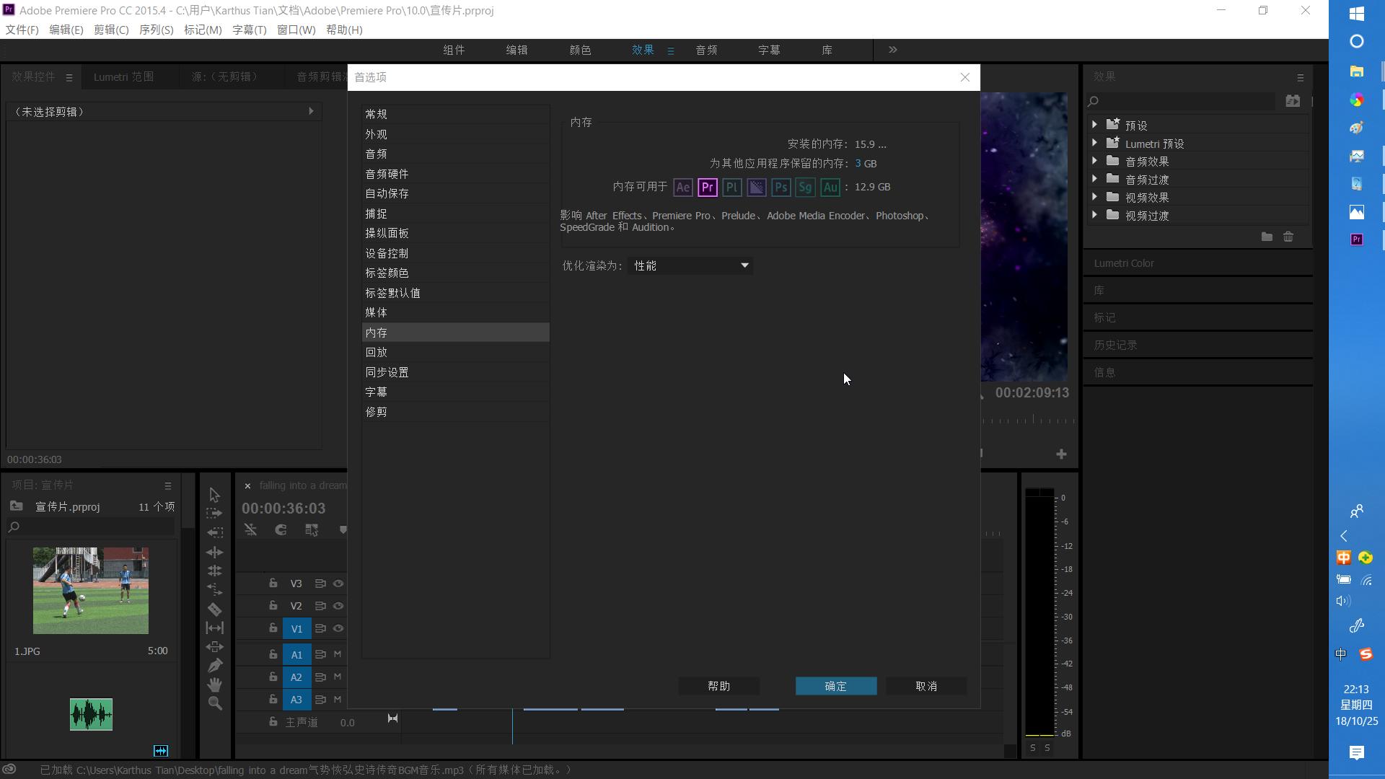Switch to the 颜色 workspace tab
Screen dimensions: 1385x779
(580, 50)
